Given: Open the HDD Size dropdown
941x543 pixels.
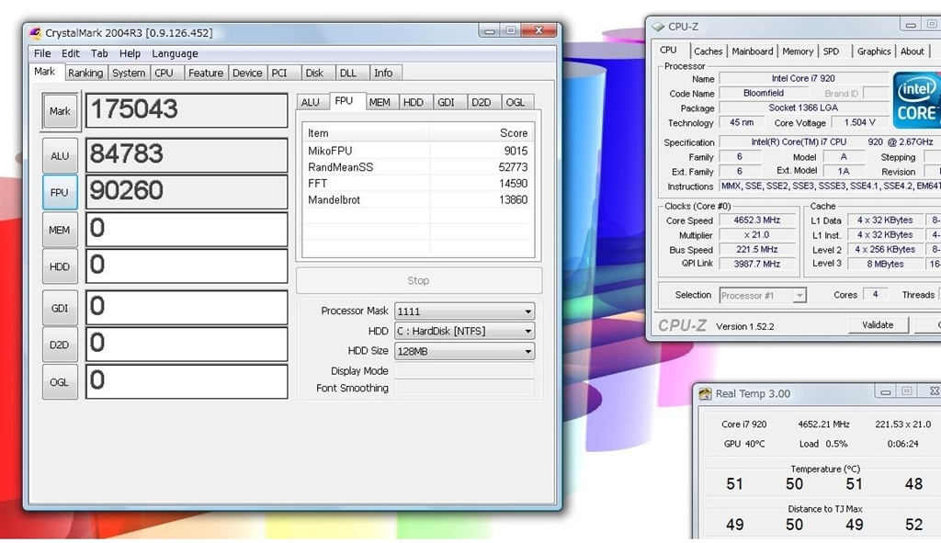Looking at the screenshot, I should click(464, 351).
